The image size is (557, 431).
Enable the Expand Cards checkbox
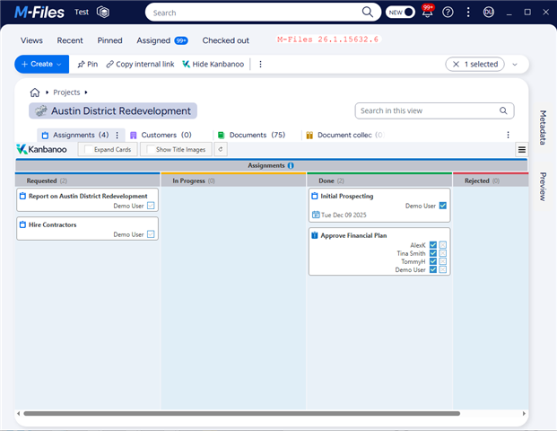point(89,150)
